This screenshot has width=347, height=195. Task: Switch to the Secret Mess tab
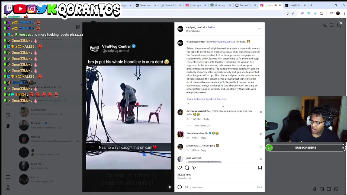click(146, 5)
